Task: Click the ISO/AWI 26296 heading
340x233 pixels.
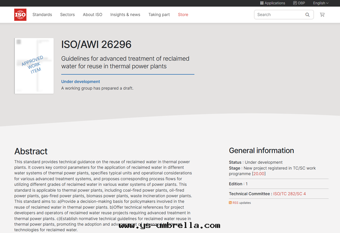Action: (96, 44)
